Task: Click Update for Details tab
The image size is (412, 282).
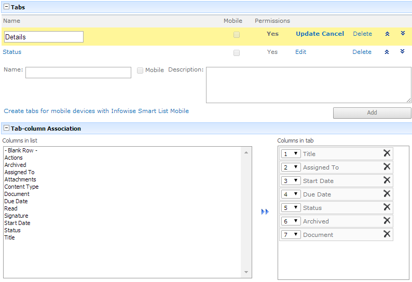Action: click(308, 34)
